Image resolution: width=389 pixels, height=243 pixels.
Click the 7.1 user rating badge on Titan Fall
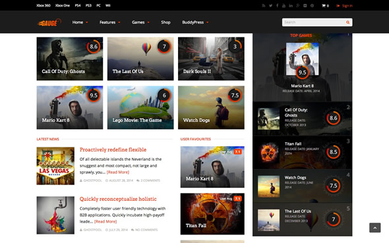pyautogui.click(x=237, y=199)
